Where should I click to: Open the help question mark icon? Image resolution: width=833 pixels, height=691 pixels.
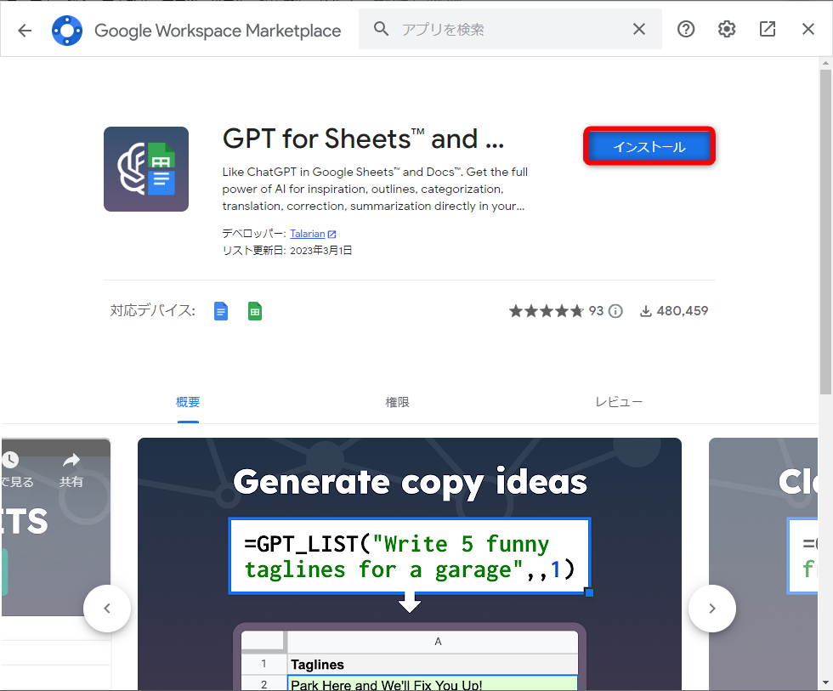[686, 29]
